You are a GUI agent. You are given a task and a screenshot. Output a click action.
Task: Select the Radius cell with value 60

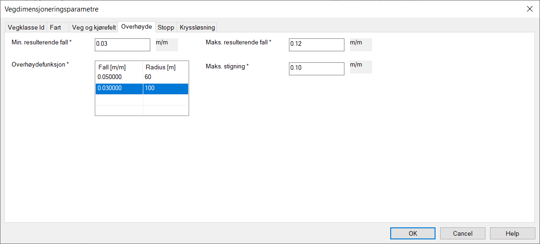click(x=166, y=77)
